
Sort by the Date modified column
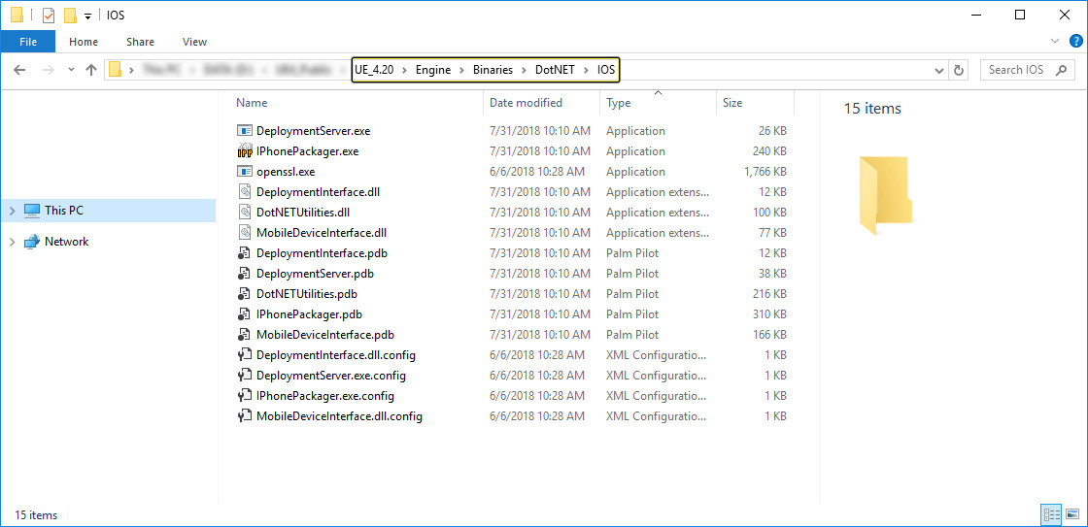click(x=526, y=103)
